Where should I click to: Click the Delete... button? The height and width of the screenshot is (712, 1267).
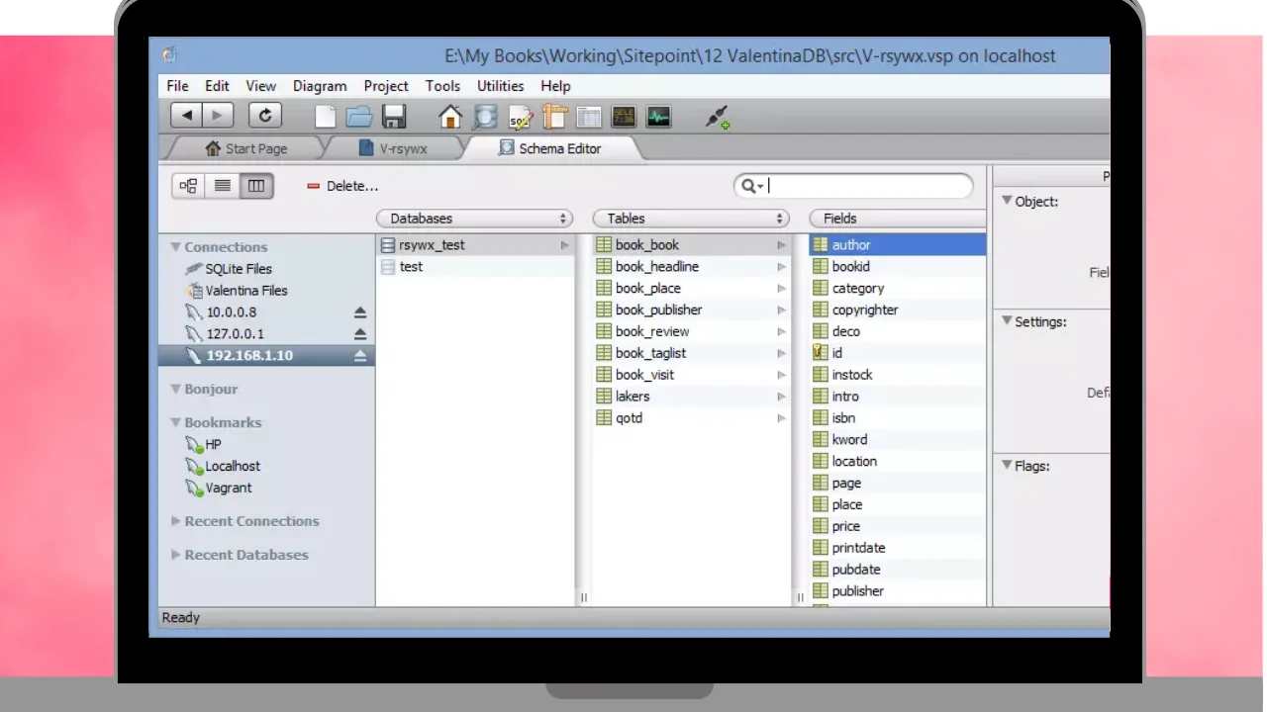342,186
